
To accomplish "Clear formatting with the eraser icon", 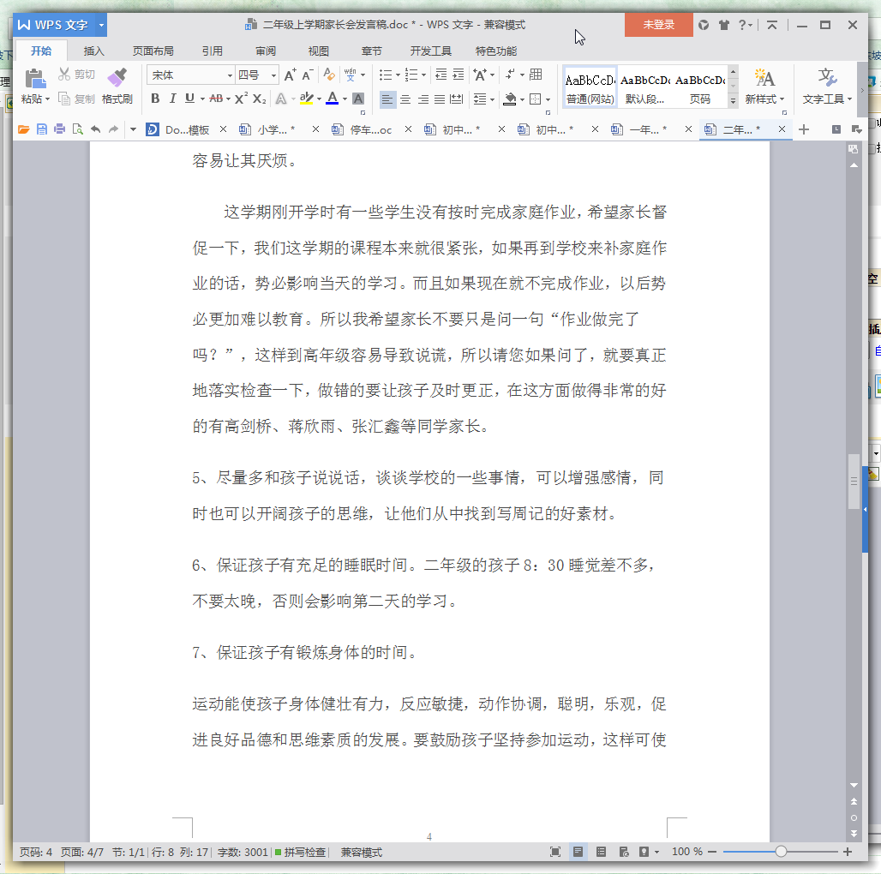I will click(x=329, y=75).
